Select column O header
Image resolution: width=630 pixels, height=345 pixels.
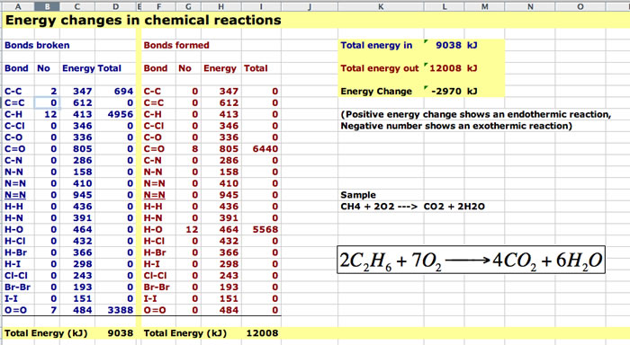[x=580, y=6]
